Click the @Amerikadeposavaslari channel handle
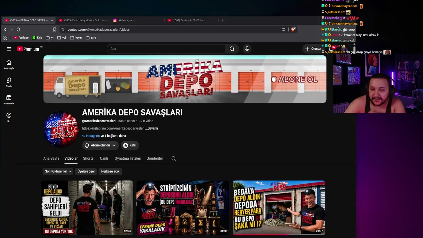 99,121
